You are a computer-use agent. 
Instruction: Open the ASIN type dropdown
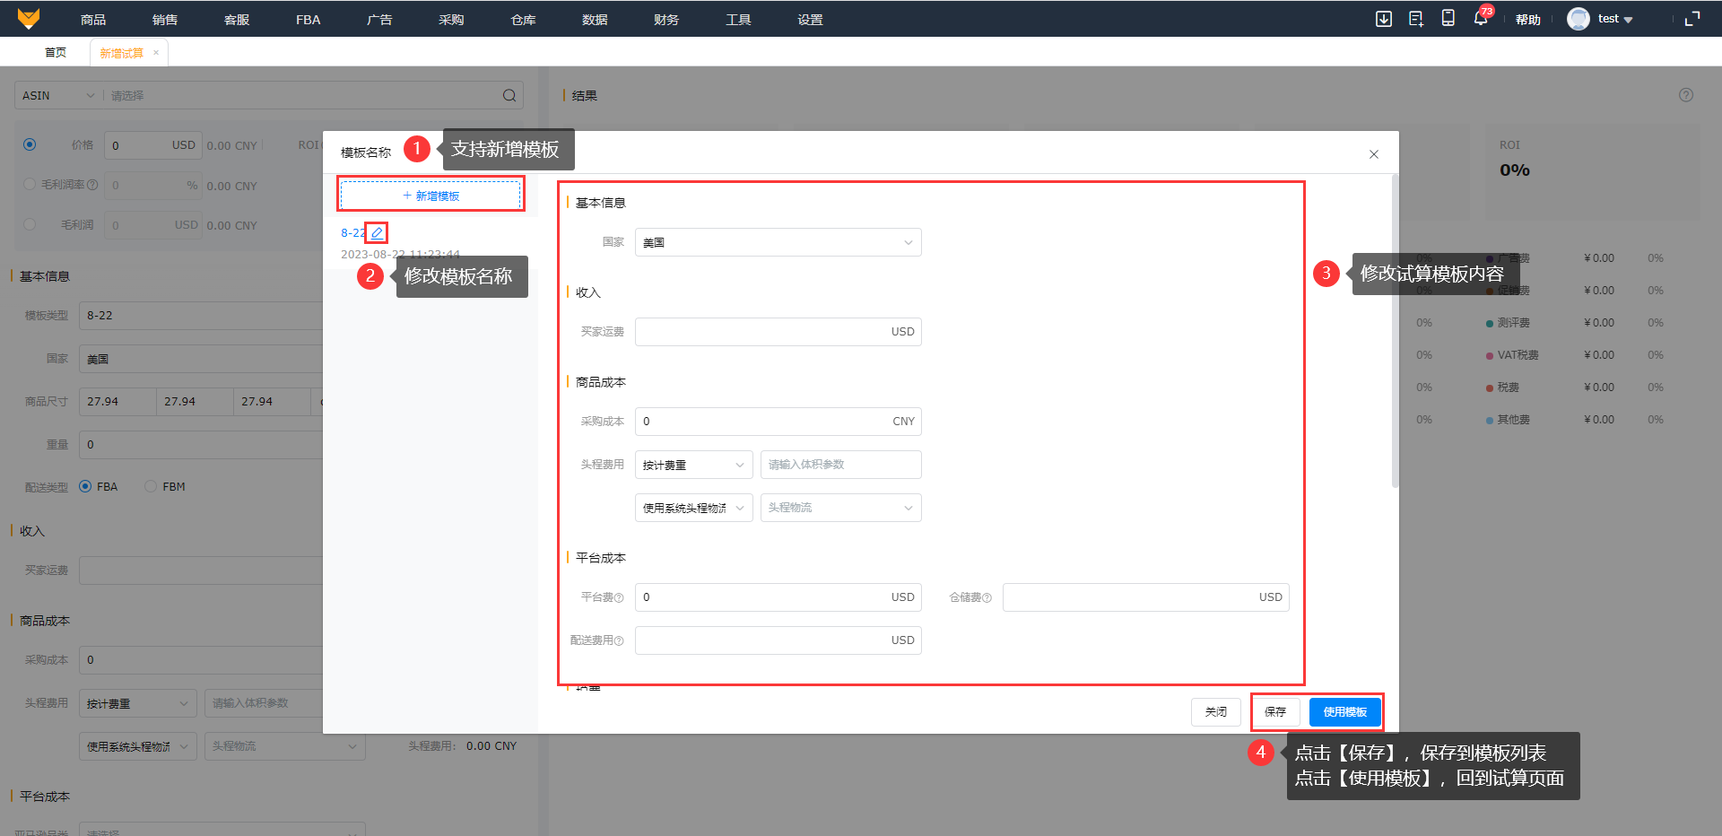[58, 95]
